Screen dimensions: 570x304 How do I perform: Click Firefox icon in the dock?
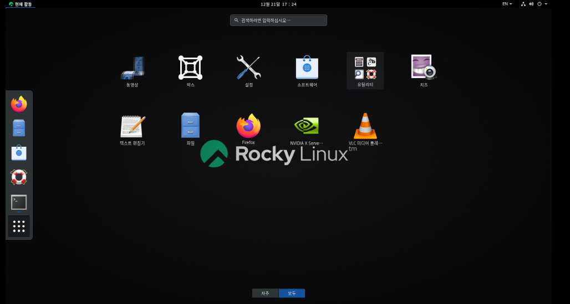coord(19,104)
